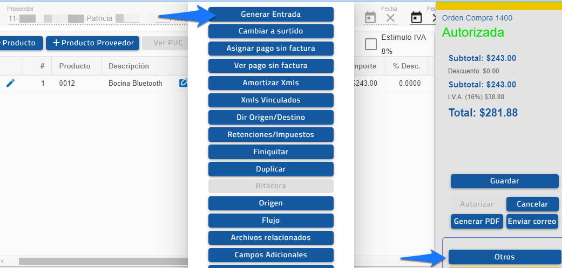Click the blue edit icon beside Bocina Bluetooth
Image resolution: width=562 pixels, height=268 pixels.
(183, 83)
